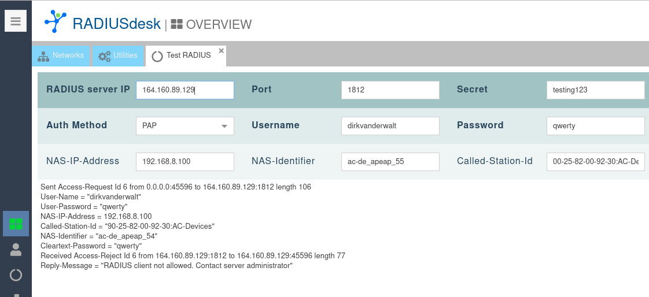
Task: Open the green Overview grid sidebar icon
Action: [x=16, y=224]
